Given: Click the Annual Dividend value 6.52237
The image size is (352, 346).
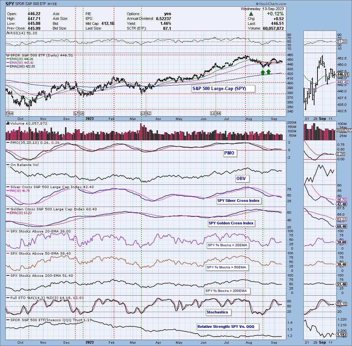Looking at the screenshot, I should 164,19.
